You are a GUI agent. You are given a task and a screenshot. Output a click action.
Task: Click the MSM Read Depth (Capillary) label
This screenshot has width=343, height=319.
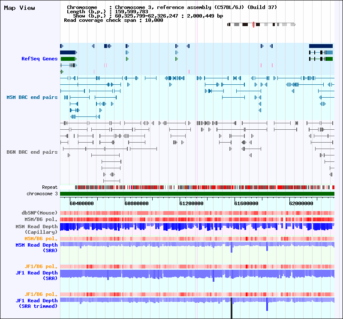click(36, 229)
